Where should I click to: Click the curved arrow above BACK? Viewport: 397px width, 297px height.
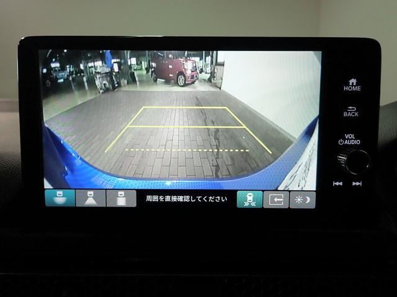coord(351,107)
